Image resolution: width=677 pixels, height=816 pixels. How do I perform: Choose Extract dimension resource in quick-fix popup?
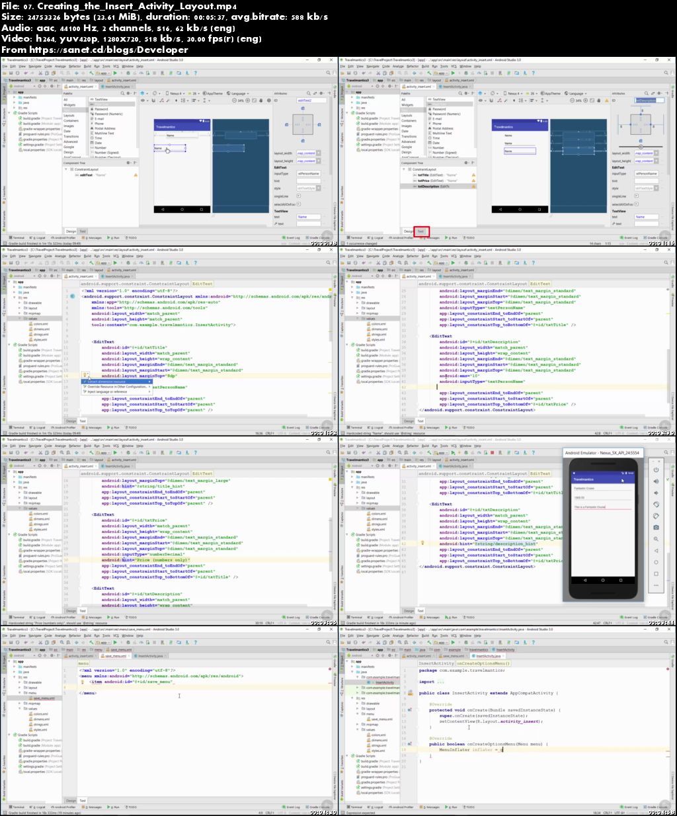click(x=116, y=382)
